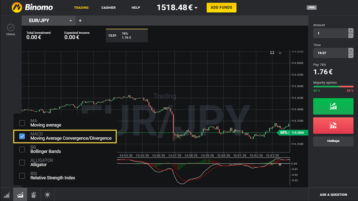Increase Amount with the plus stepper

tap(351, 31)
